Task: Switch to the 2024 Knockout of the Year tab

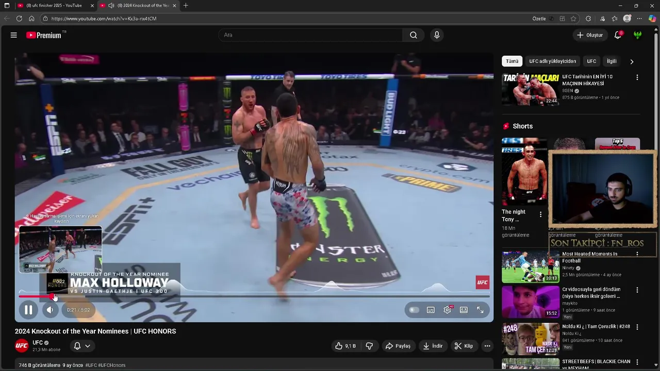Action: click(x=139, y=6)
